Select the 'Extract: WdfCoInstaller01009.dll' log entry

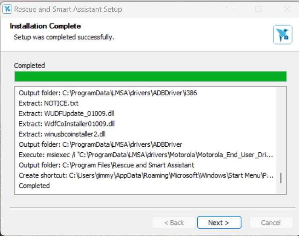[x=67, y=124]
